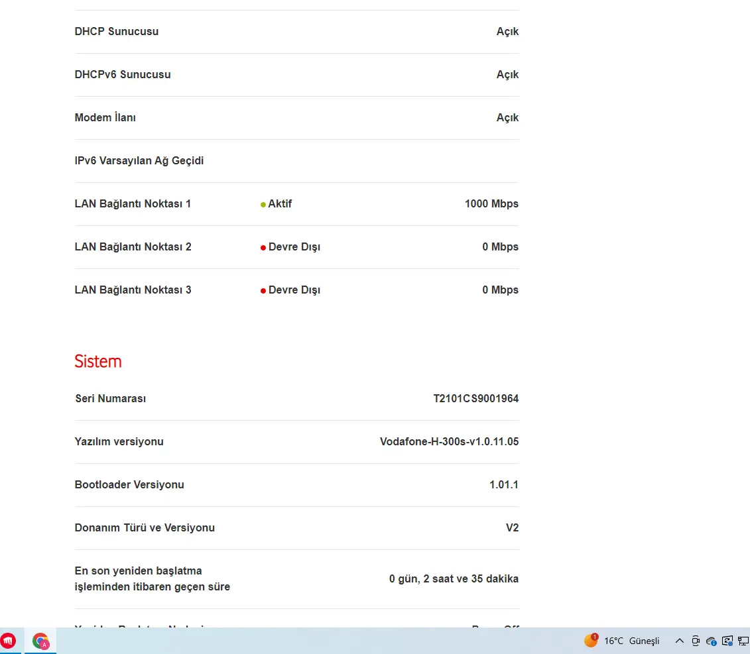Open the Google Chrome taskbar icon
Image resolution: width=750 pixels, height=654 pixels.
tap(40, 641)
